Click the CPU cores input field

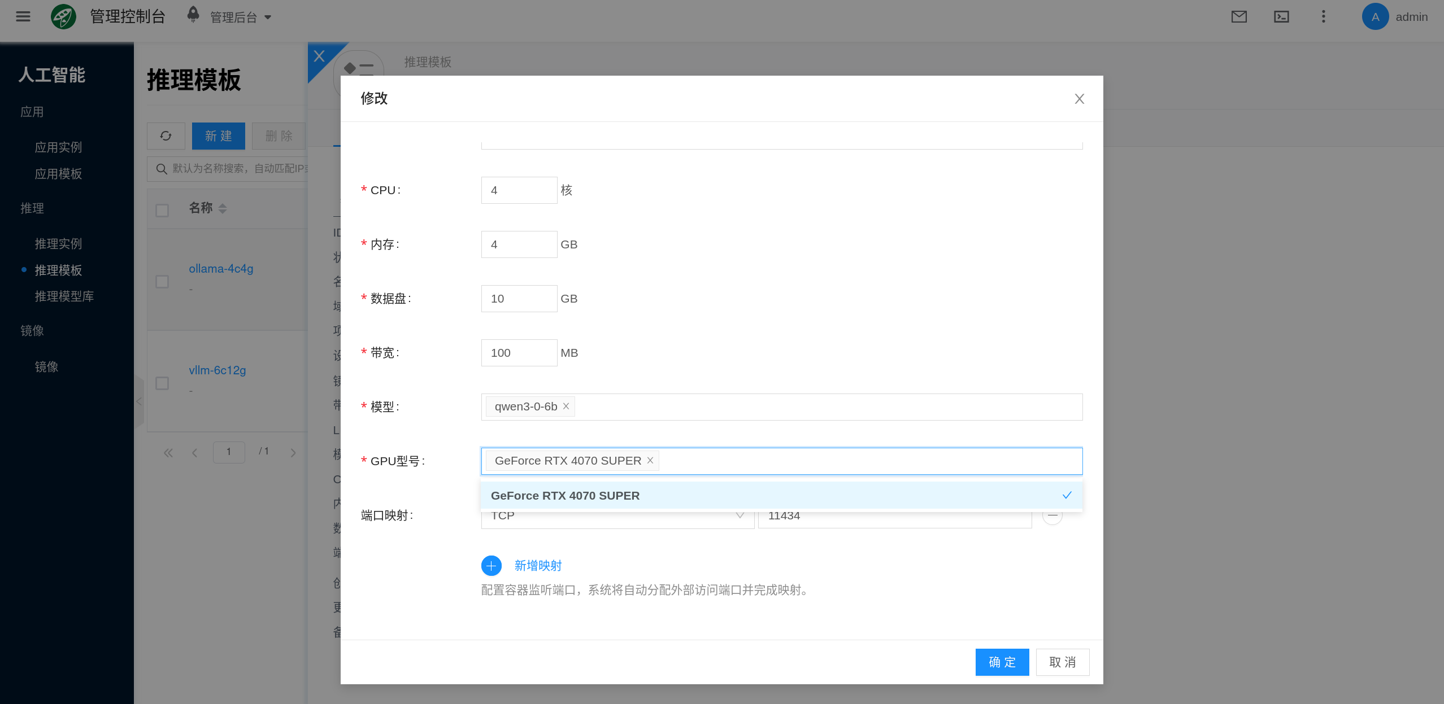[x=519, y=190]
